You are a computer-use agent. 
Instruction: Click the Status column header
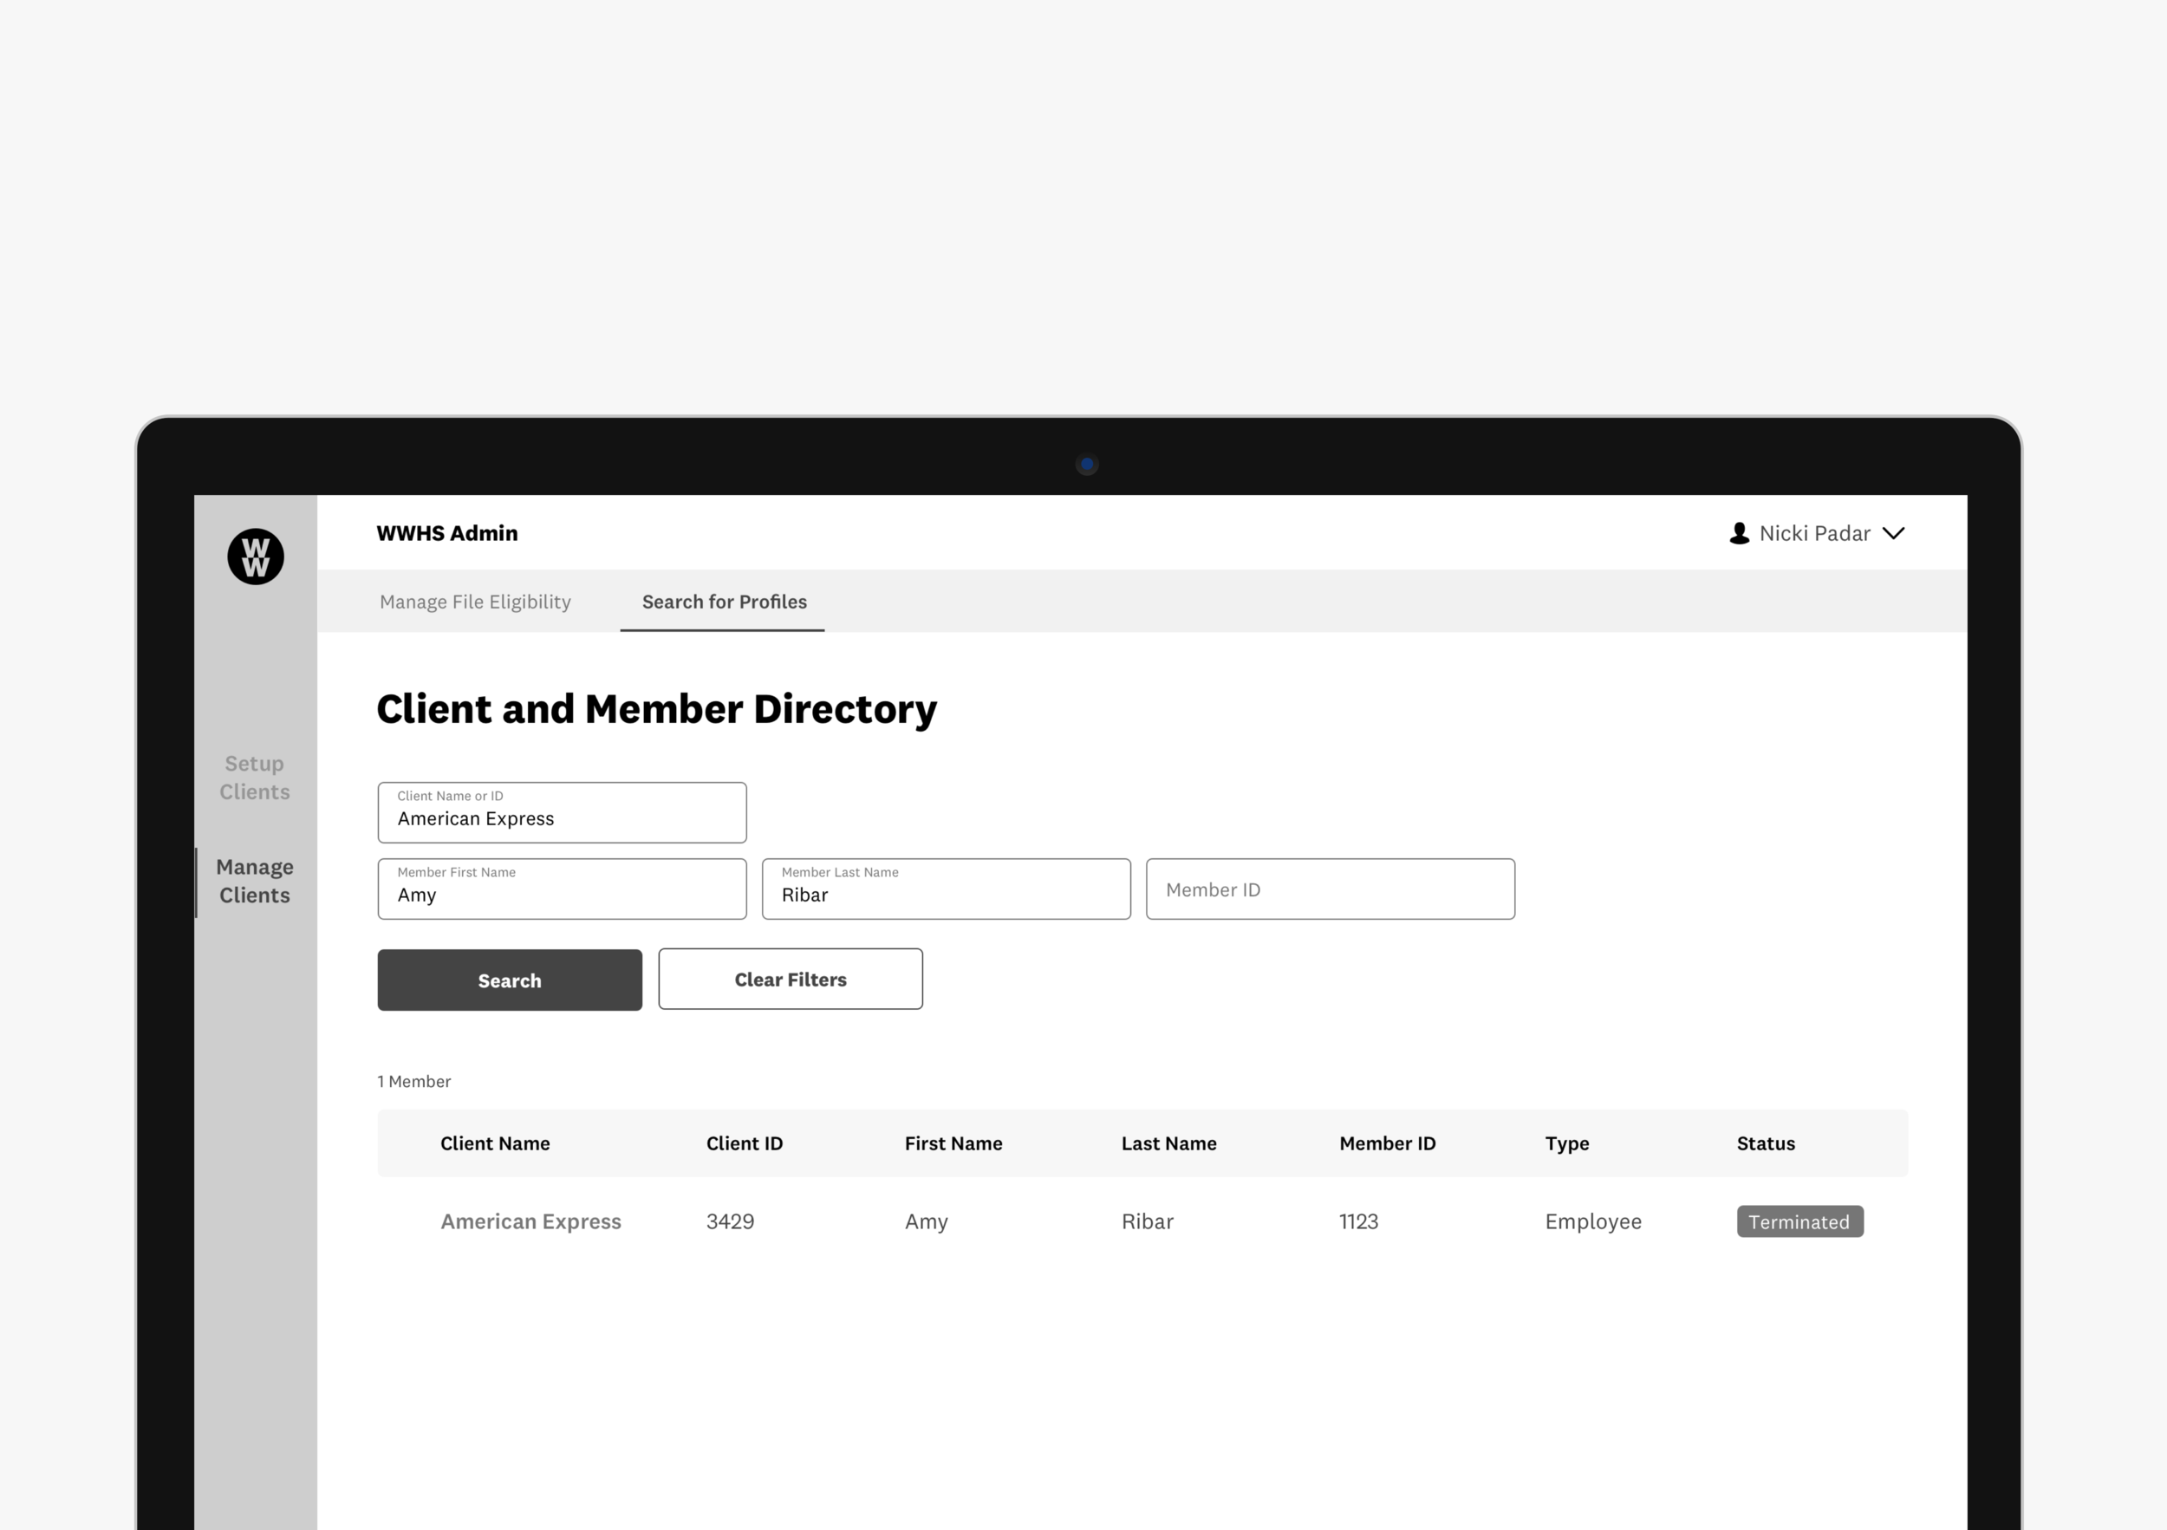coord(1765,1144)
